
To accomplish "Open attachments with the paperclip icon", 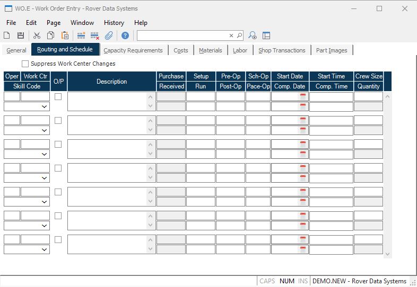I will coord(109,35).
